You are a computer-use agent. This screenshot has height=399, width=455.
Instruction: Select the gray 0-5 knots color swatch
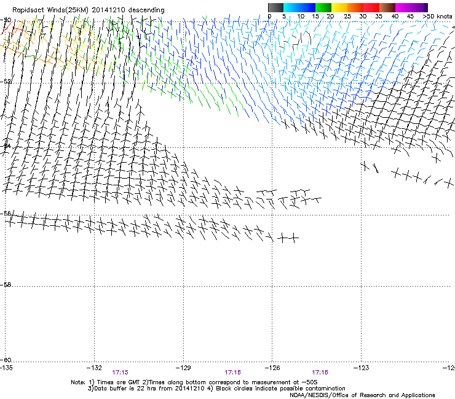click(275, 7)
